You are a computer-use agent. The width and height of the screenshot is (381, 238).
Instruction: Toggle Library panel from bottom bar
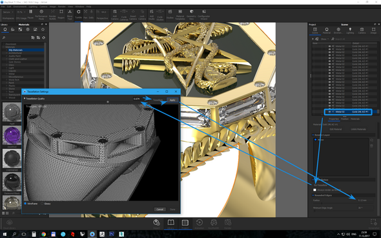tap(171, 224)
